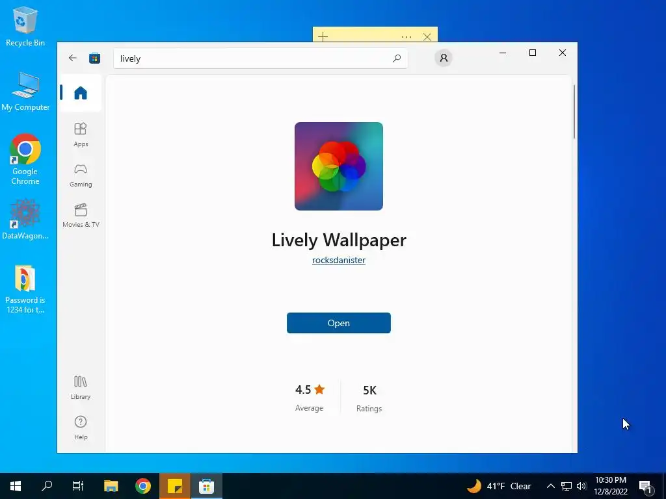Switch to Microsoft Store on taskbar

[x=206, y=486]
